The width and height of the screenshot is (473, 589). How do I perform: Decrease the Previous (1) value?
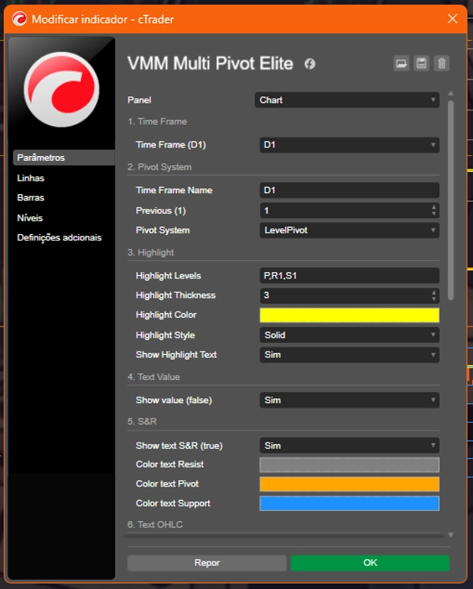434,214
